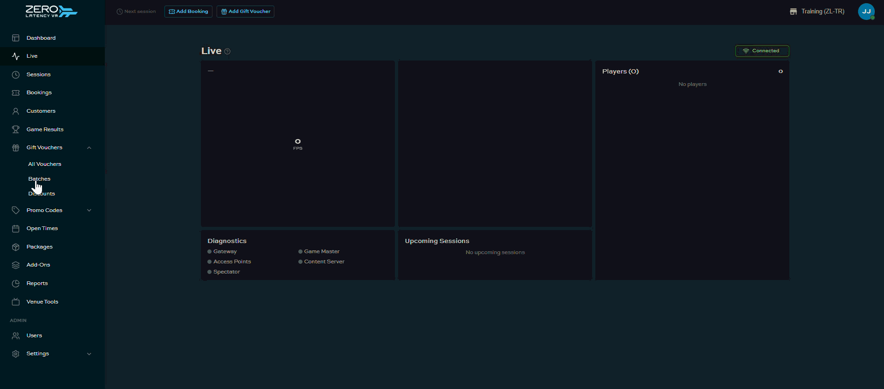The height and width of the screenshot is (389, 884).
Task: Click the Spectator diagnostics status
Action: pos(224,272)
